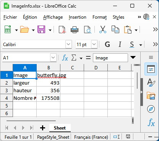Open sidebar settings hamburger menu
159x141 pixels.
click(x=151, y=58)
